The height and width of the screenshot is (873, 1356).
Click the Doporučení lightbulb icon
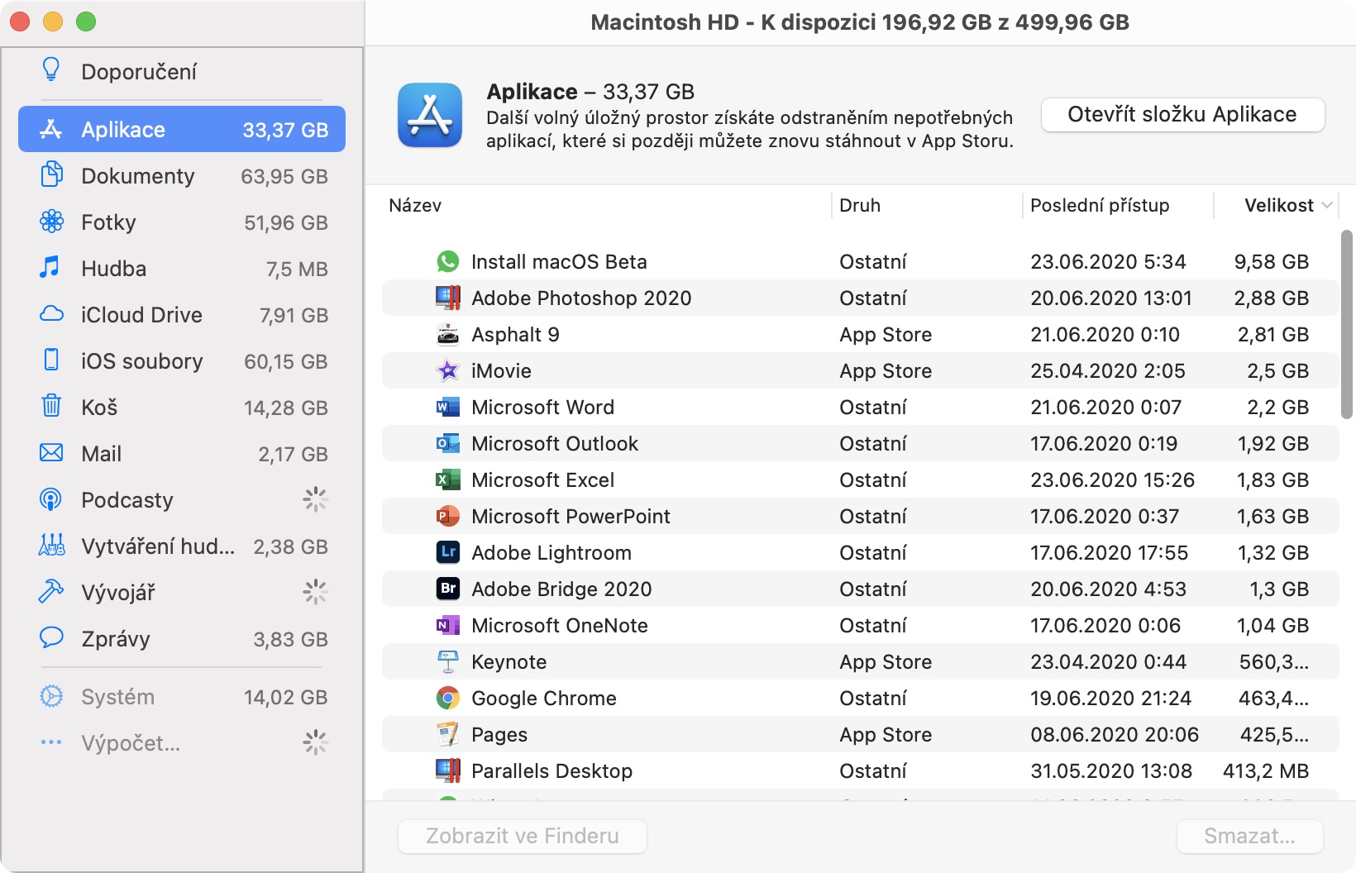click(x=51, y=70)
